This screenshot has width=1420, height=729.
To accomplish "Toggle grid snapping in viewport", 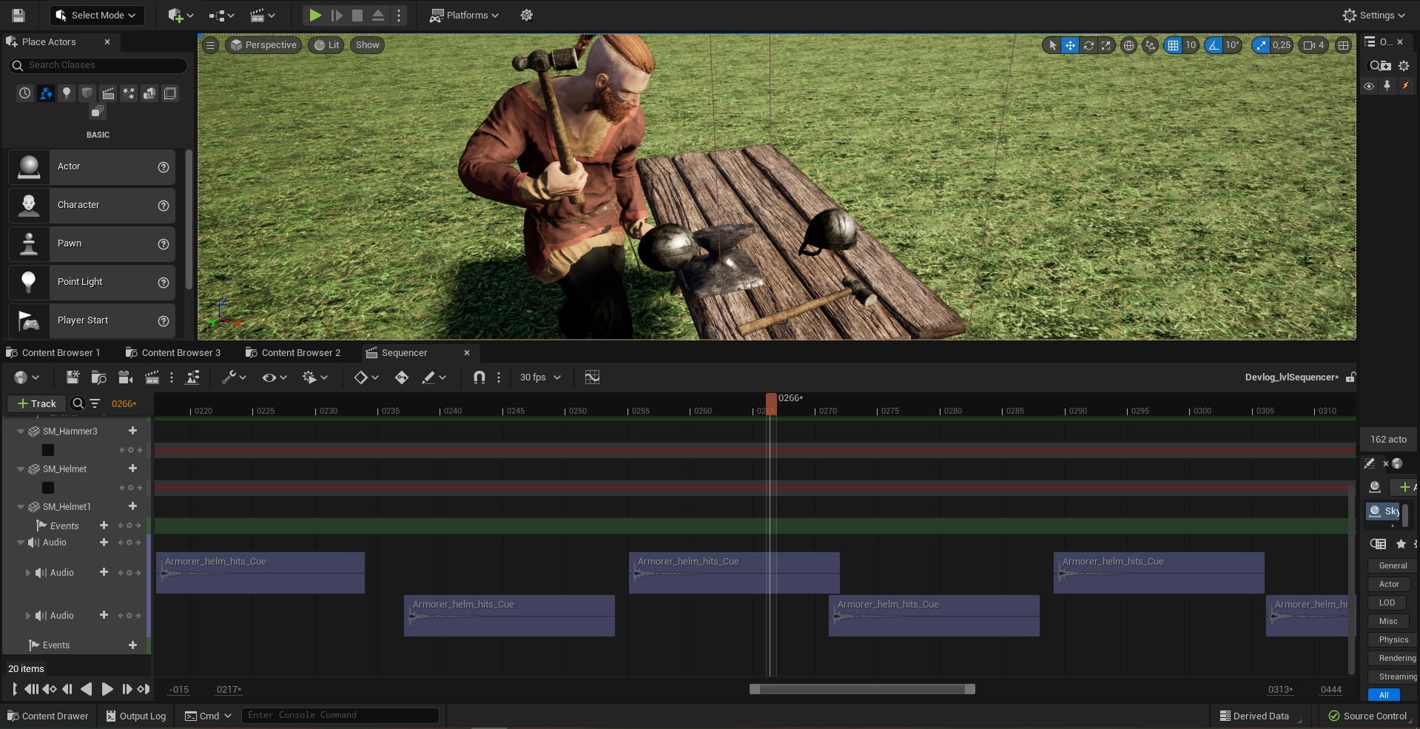I will 1173,45.
